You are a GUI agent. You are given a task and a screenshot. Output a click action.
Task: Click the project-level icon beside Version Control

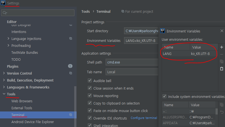71,73
